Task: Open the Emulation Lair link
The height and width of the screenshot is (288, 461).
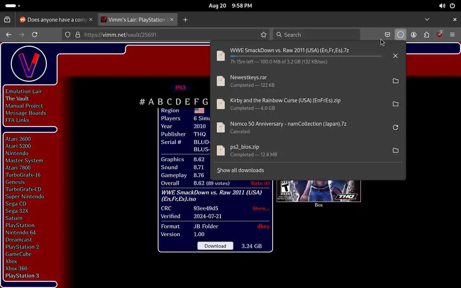Action: tap(24, 91)
